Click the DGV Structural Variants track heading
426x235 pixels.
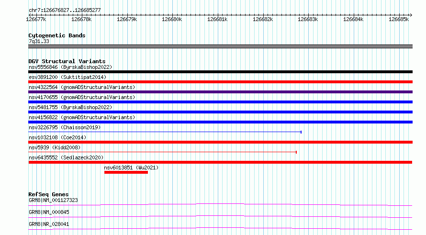pyautogui.click(x=67, y=61)
